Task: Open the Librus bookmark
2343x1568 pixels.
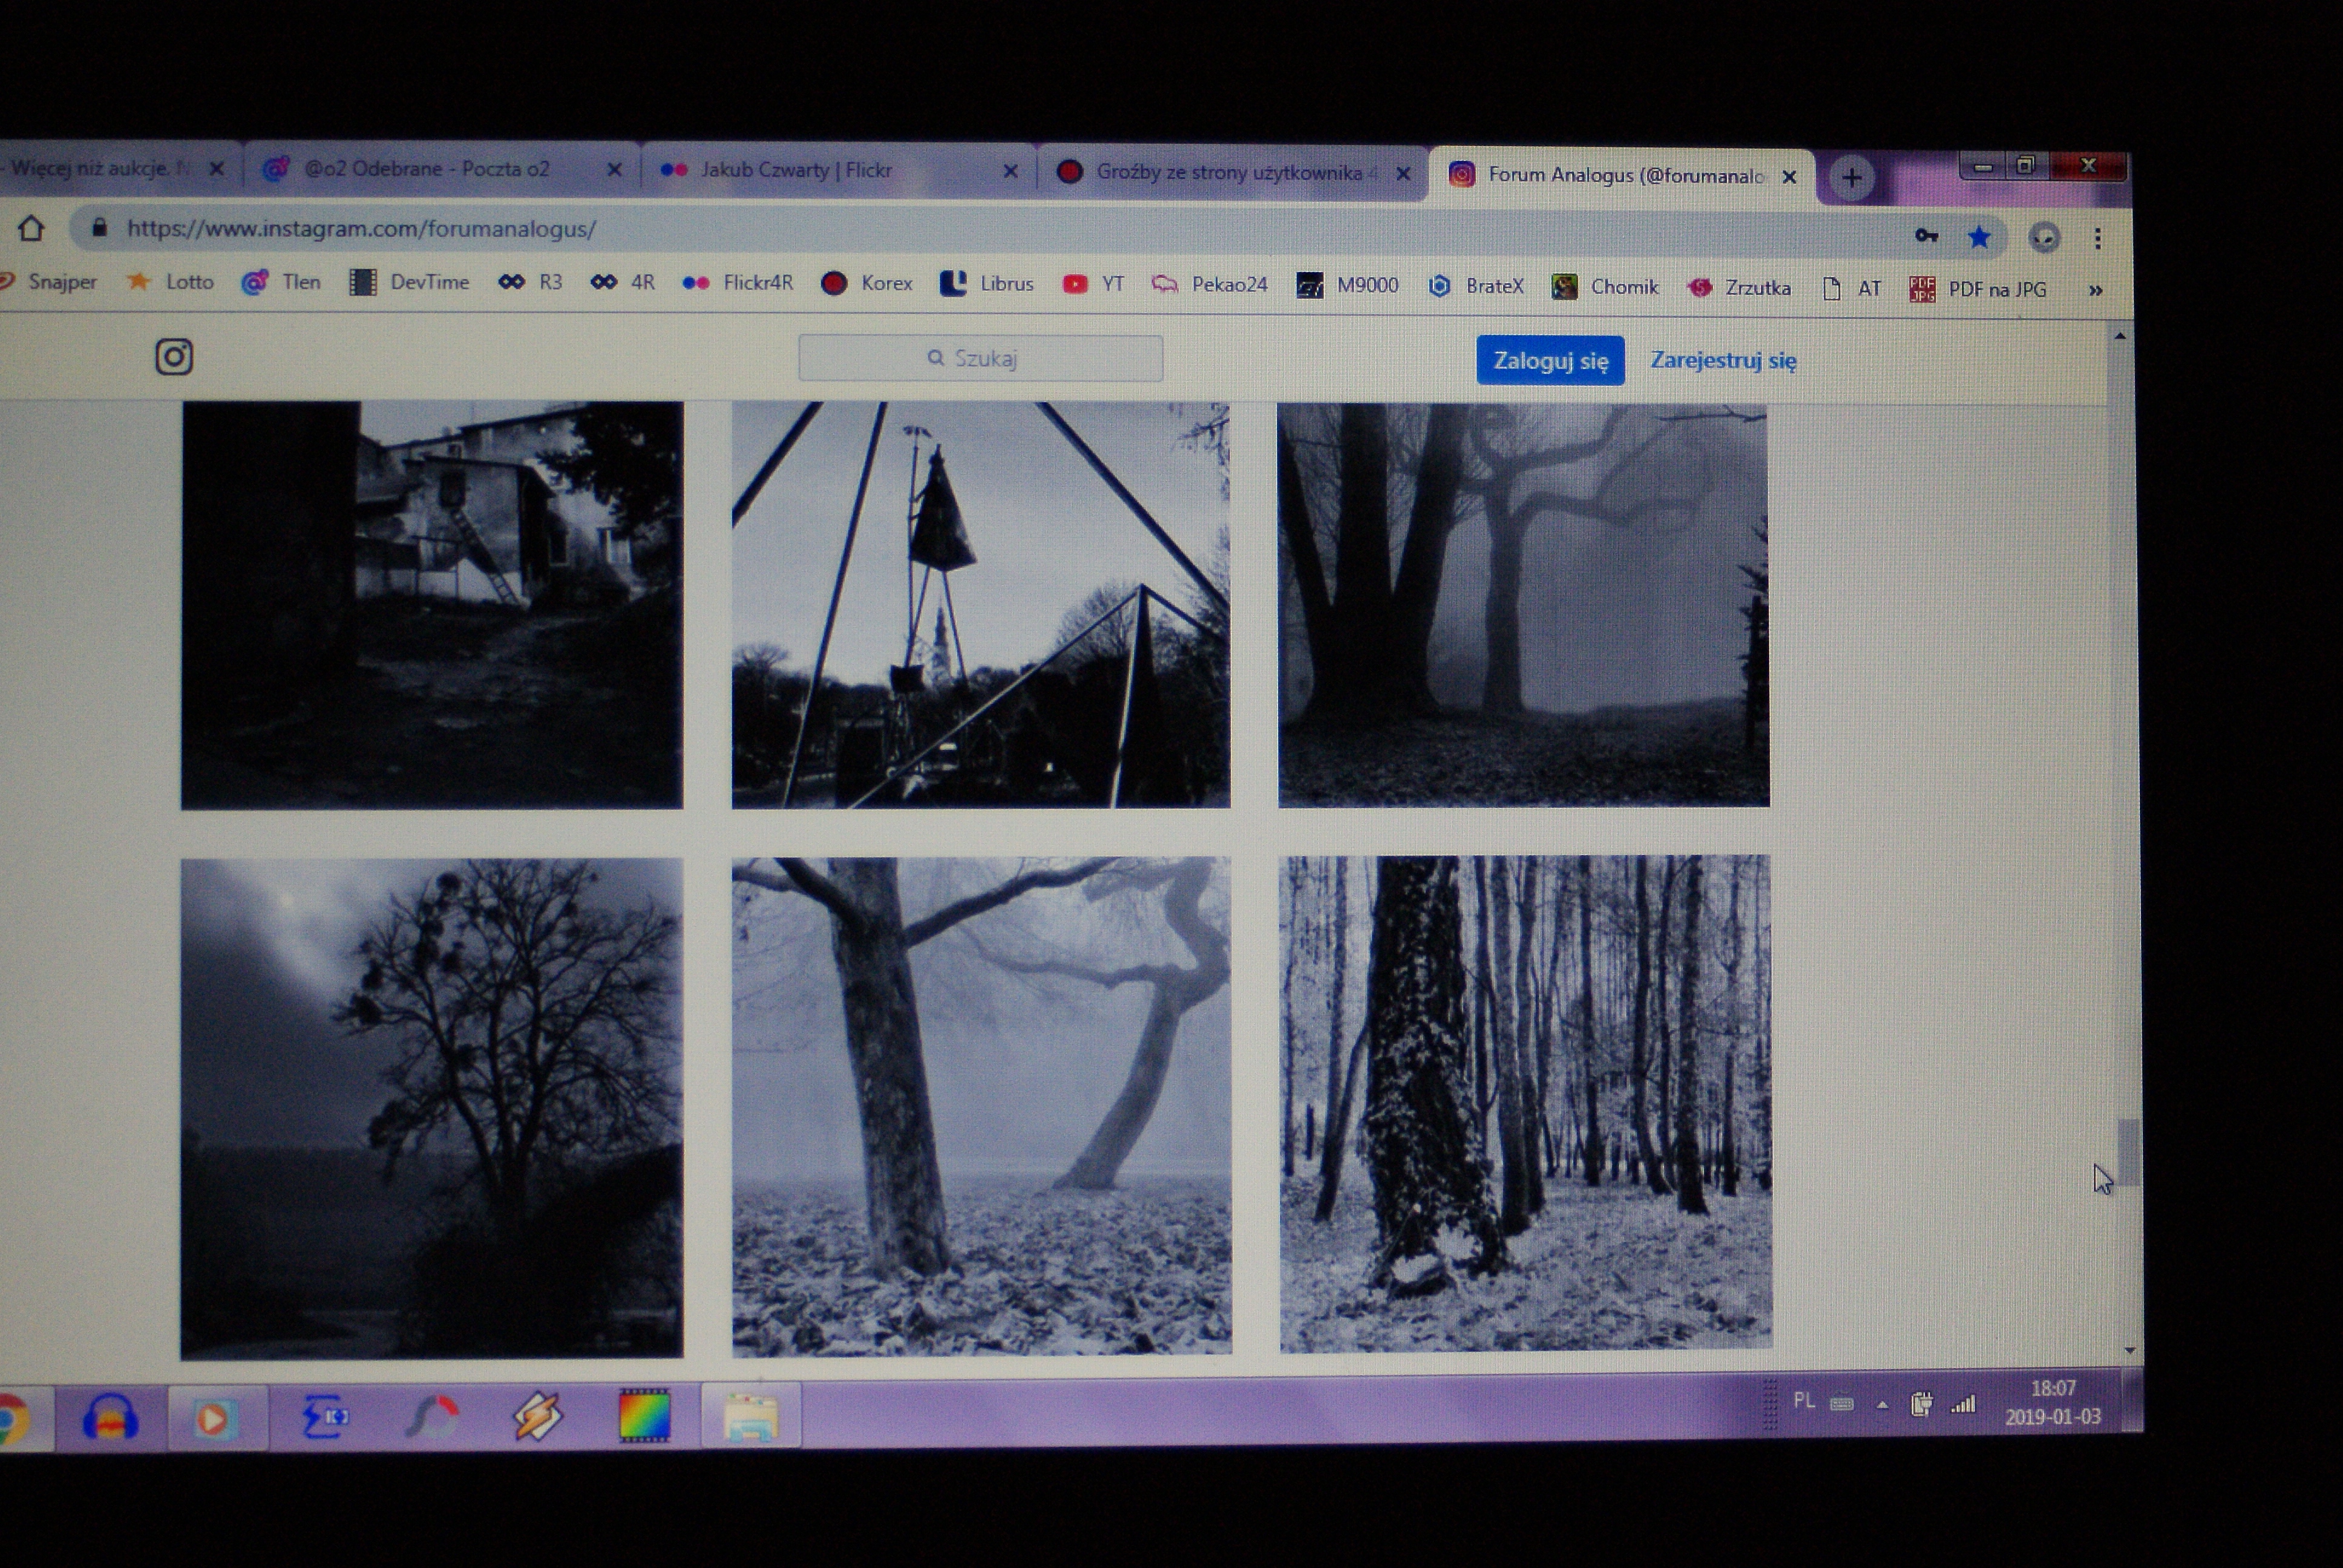Action: click(986, 284)
